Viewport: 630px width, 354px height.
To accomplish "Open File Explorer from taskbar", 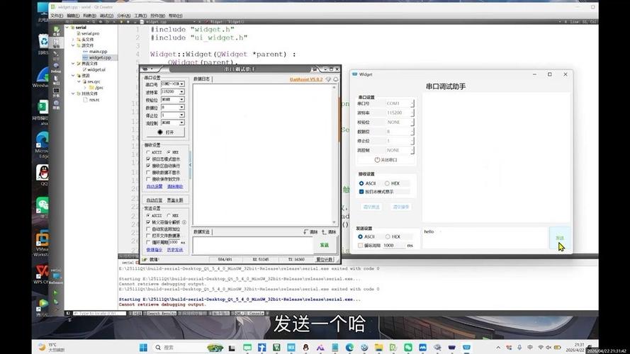I will click(378, 347).
